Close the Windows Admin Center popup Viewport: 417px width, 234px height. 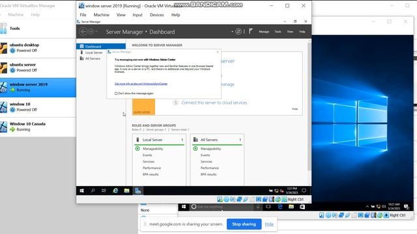tap(218, 52)
